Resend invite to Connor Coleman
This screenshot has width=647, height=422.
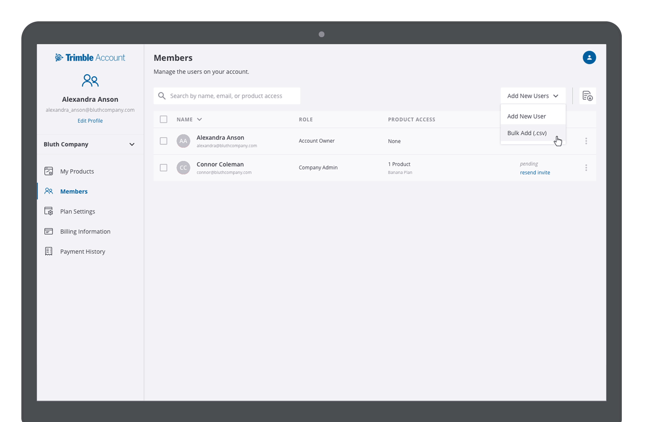coord(535,173)
